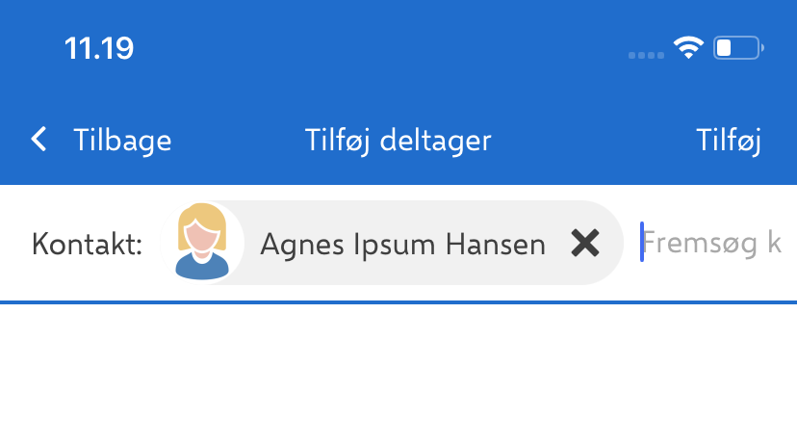This screenshot has width=797, height=444.
Task: Click the Kontakt: label
Action: click(87, 245)
